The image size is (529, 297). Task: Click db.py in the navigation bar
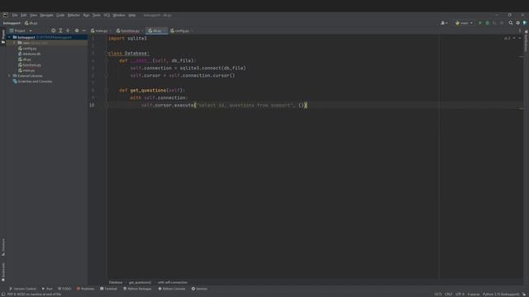31,23
